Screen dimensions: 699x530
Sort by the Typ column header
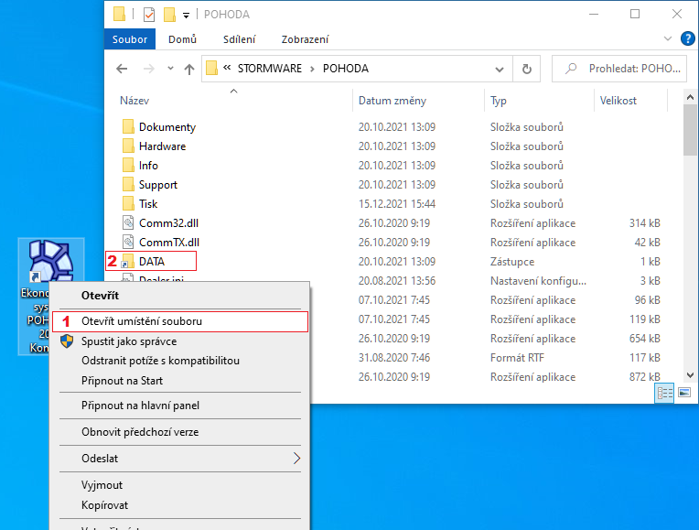tap(499, 101)
